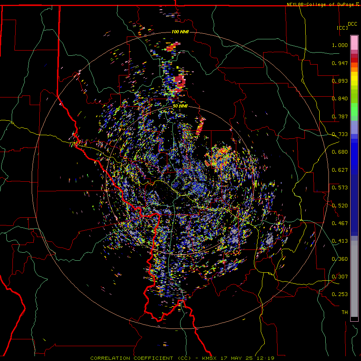The image size is (361, 361).
Task: Click the 0.627 scale value
Action: click(340, 170)
